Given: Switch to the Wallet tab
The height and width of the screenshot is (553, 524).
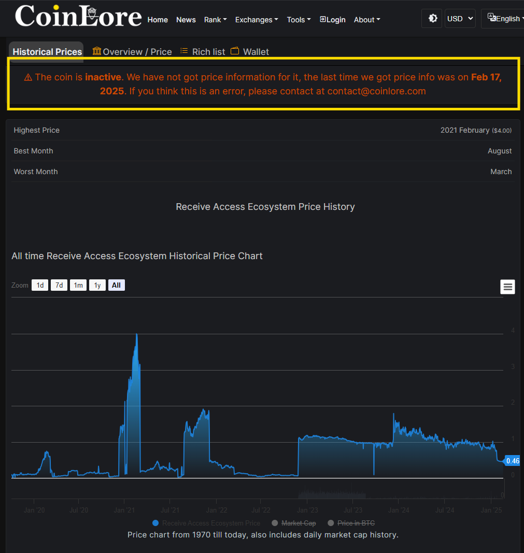Looking at the screenshot, I should pos(250,52).
